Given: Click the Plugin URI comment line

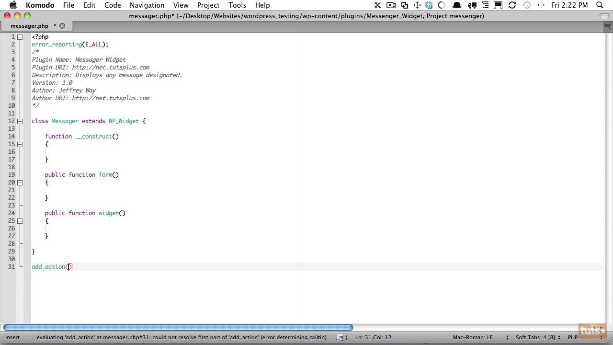Looking at the screenshot, I should (91, 68).
